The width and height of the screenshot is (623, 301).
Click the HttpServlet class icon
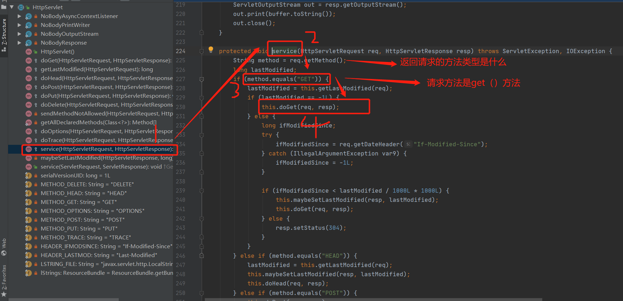pyautogui.click(x=21, y=7)
